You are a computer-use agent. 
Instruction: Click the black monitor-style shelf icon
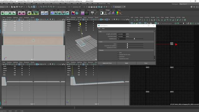click(x=86, y=13)
